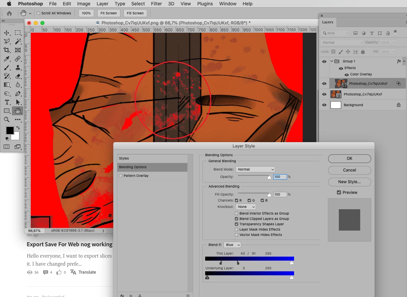Enable Blend Interior Effects as Group
This screenshot has height=297, width=407.
237,214
